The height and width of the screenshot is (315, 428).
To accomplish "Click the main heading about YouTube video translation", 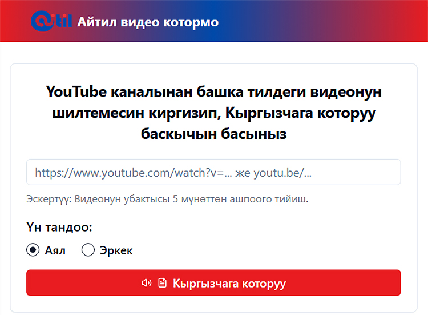I will (x=213, y=113).
